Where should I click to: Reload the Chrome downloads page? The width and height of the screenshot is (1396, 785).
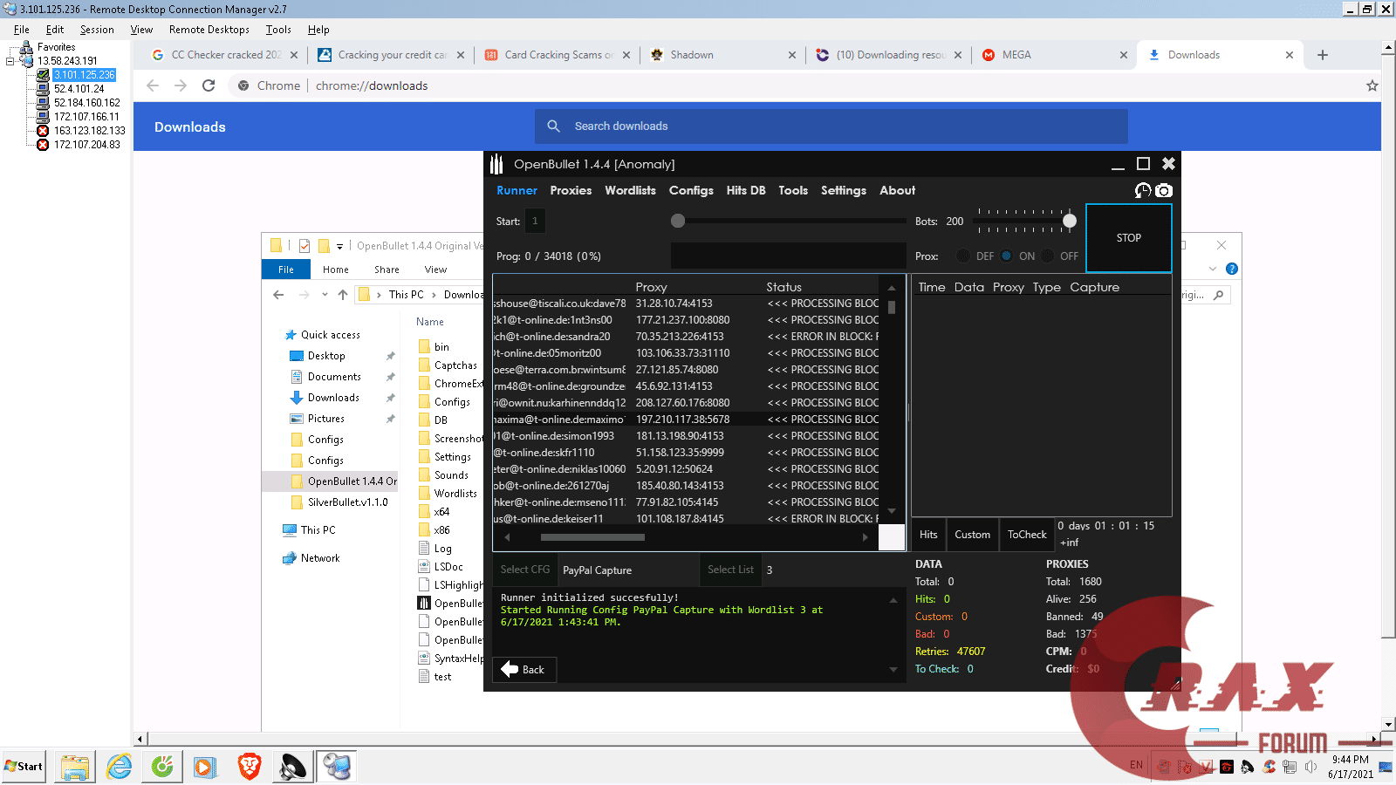209,85
